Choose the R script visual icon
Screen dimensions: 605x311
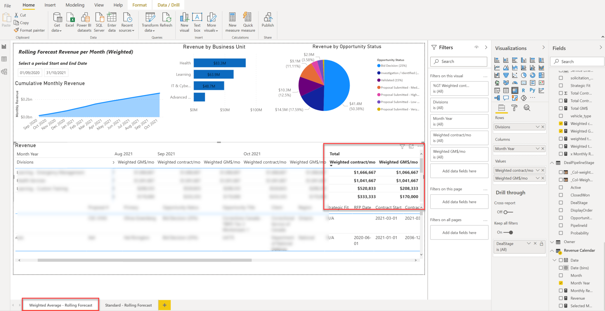coord(523,90)
